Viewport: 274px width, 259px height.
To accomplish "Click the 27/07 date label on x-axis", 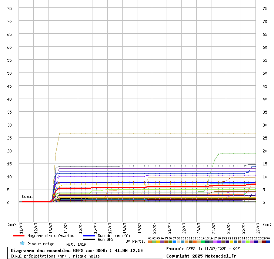I will (x=258, y=228).
